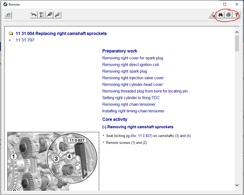
Task: Click the pencil annotation icon in toolbar
Action: point(212,15)
